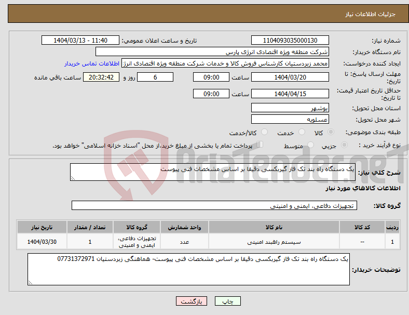Viewport: 409px width, 315px height.
Task: Click the ردیف column header
Action: [392, 227]
